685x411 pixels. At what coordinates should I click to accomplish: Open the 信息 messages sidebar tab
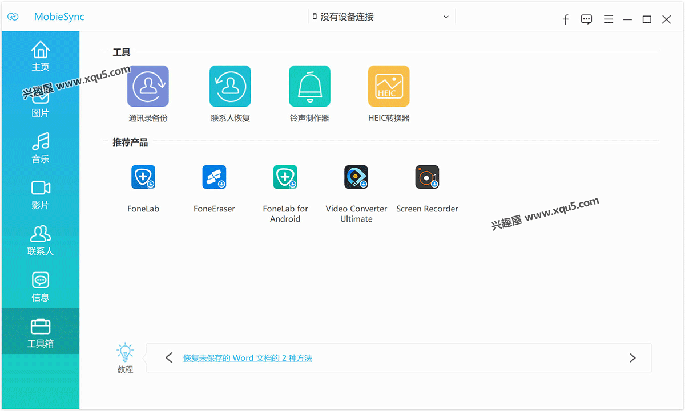(41, 286)
